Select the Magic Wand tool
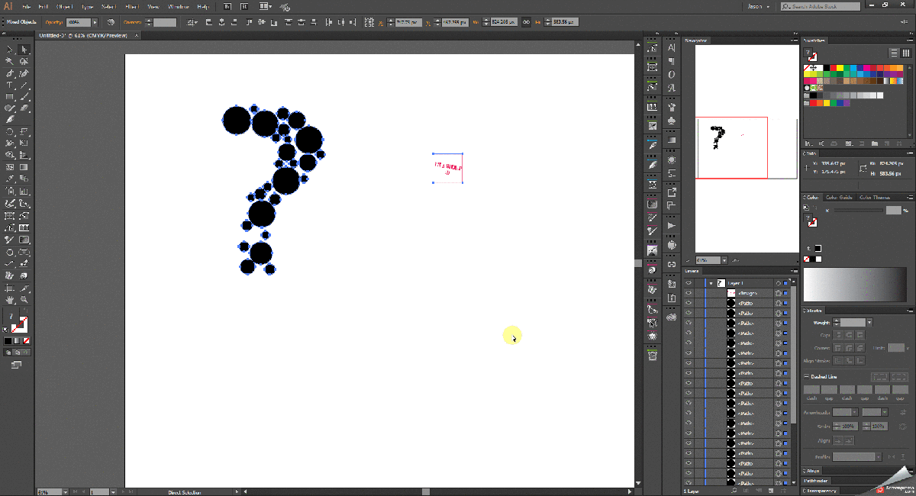The height and width of the screenshot is (496, 916). [x=10, y=62]
